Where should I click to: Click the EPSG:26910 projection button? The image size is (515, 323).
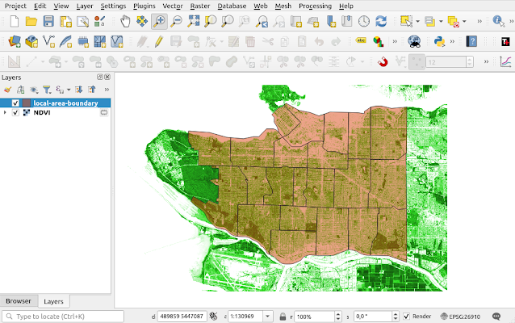pos(463,317)
